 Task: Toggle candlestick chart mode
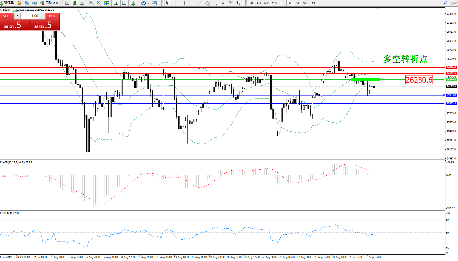click(x=75, y=3)
